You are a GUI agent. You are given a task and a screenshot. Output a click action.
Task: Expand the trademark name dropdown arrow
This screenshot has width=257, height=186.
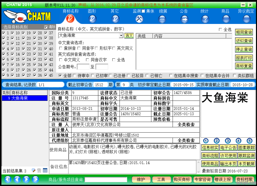pos(121,36)
